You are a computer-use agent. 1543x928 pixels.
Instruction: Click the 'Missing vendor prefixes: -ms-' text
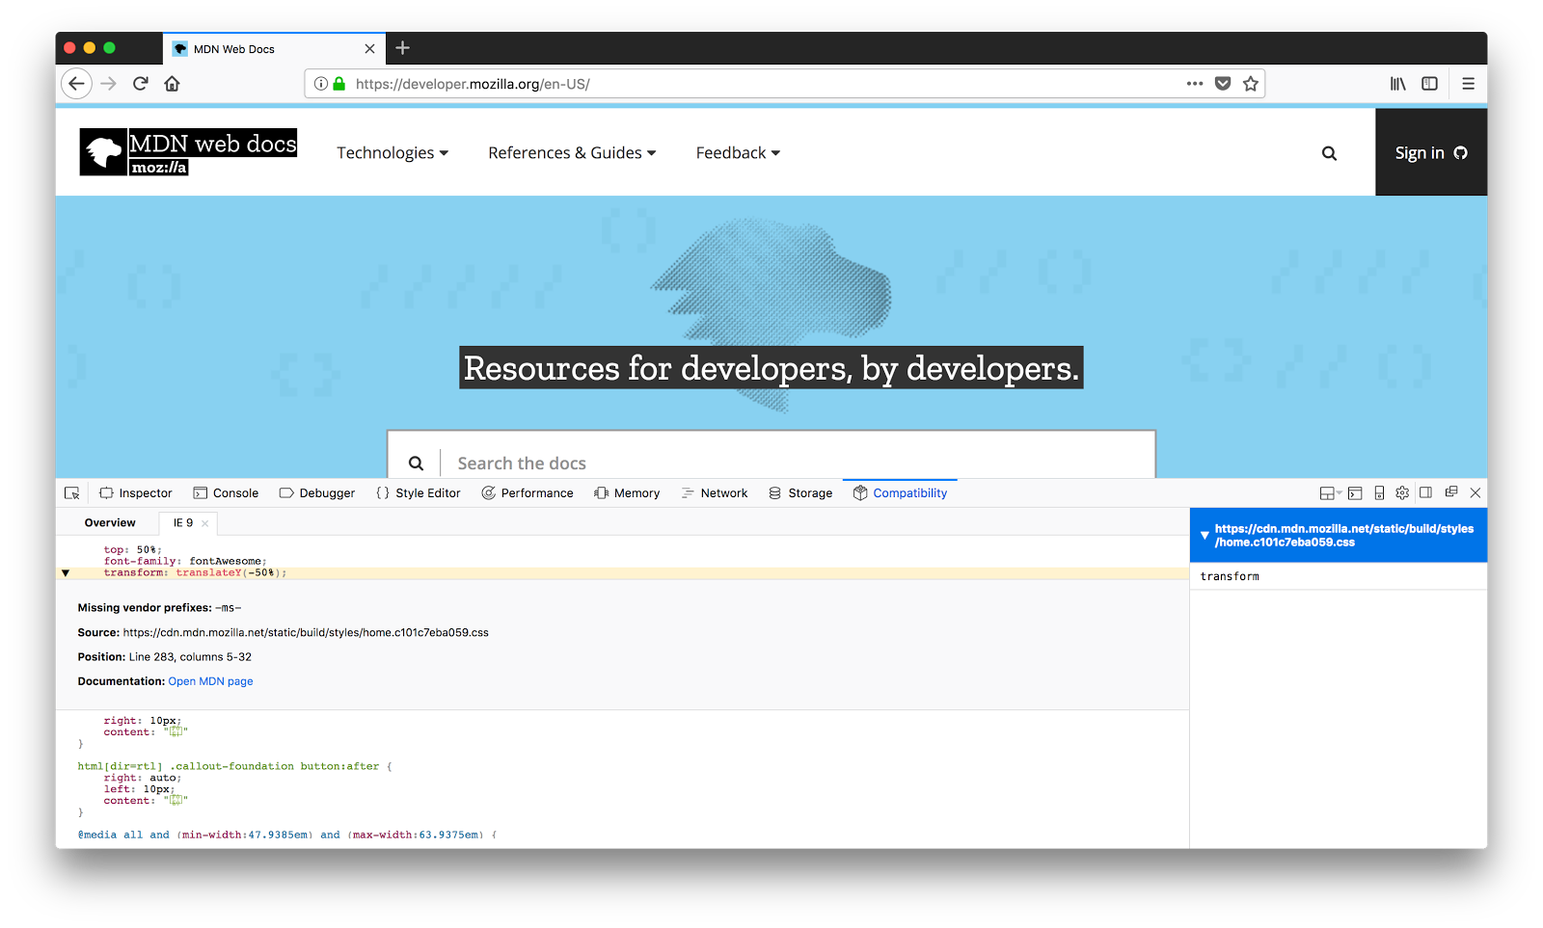[159, 608]
